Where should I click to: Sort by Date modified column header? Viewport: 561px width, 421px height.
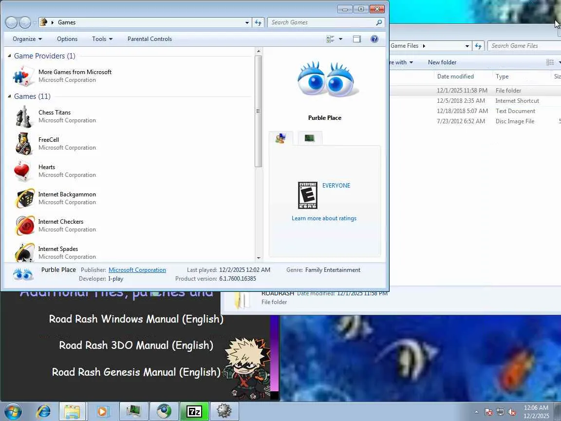click(x=455, y=76)
